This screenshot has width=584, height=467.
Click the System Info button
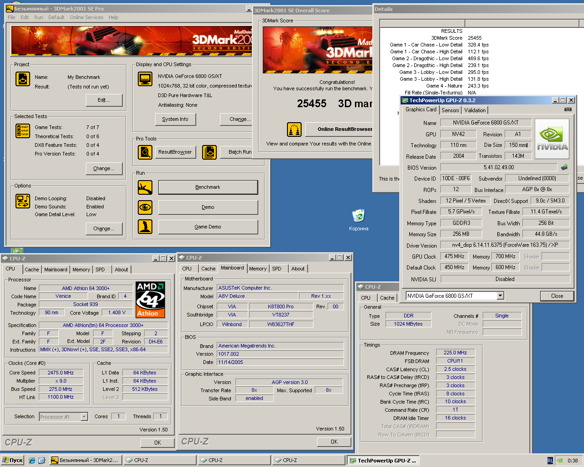[175, 119]
